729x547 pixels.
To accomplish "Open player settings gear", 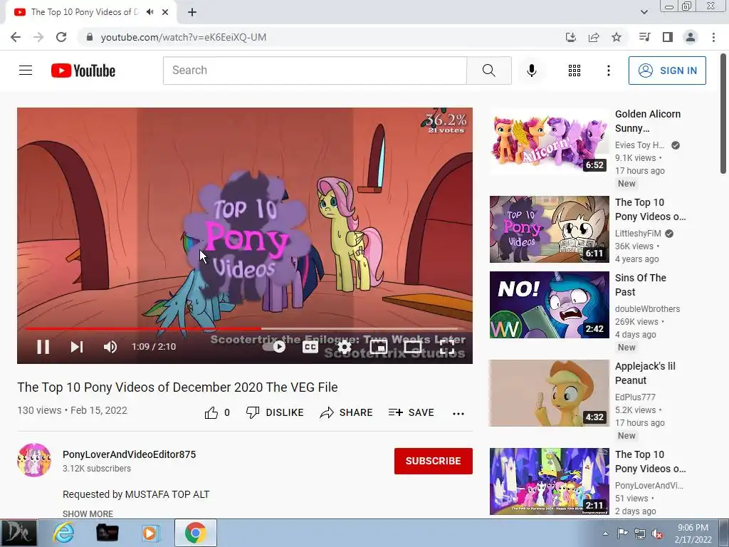I will click(x=344, y=347).
